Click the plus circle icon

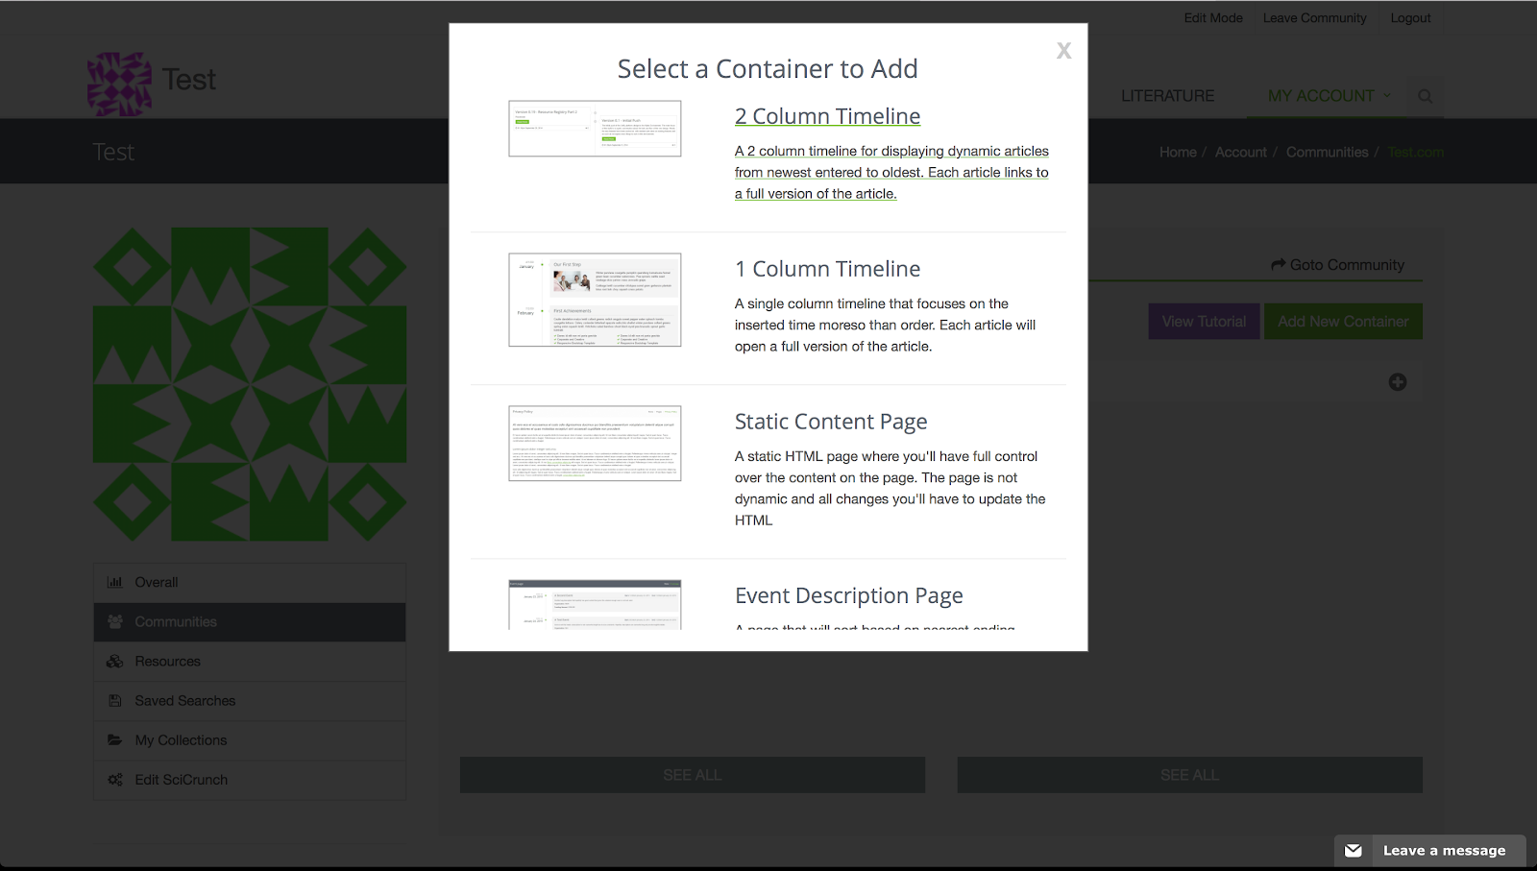point(1398,382)
